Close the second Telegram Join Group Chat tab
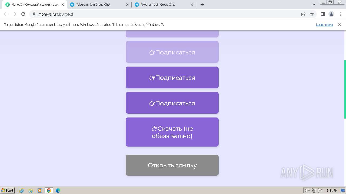Screen dimensions: 346x194 (192, 5)
